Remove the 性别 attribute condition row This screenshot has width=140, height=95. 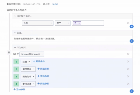pos(128,23)
